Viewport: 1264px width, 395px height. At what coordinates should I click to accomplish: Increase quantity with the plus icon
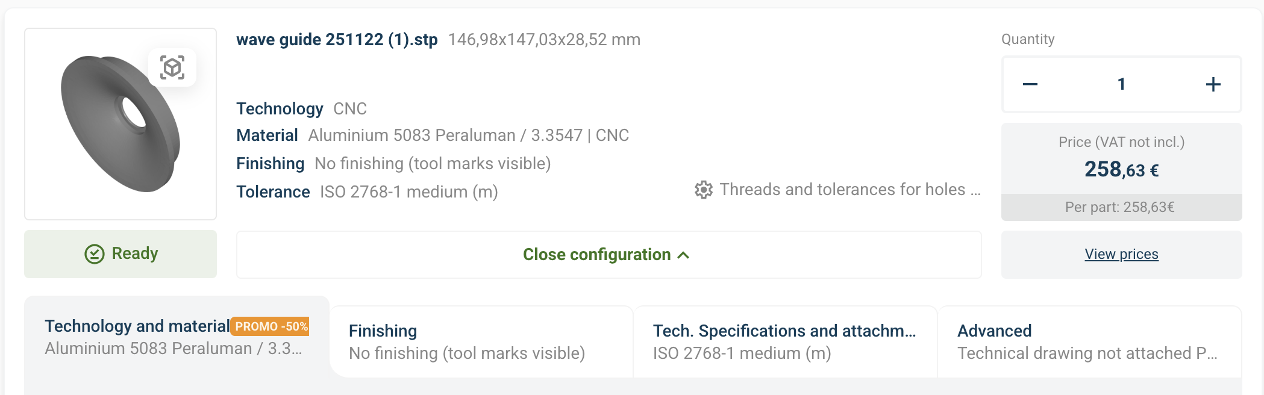(x=1213, y=84)
